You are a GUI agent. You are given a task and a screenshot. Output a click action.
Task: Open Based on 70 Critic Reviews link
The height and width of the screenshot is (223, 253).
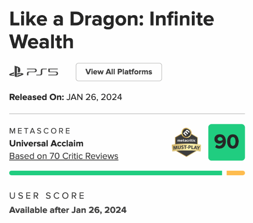tap(64, 156)
